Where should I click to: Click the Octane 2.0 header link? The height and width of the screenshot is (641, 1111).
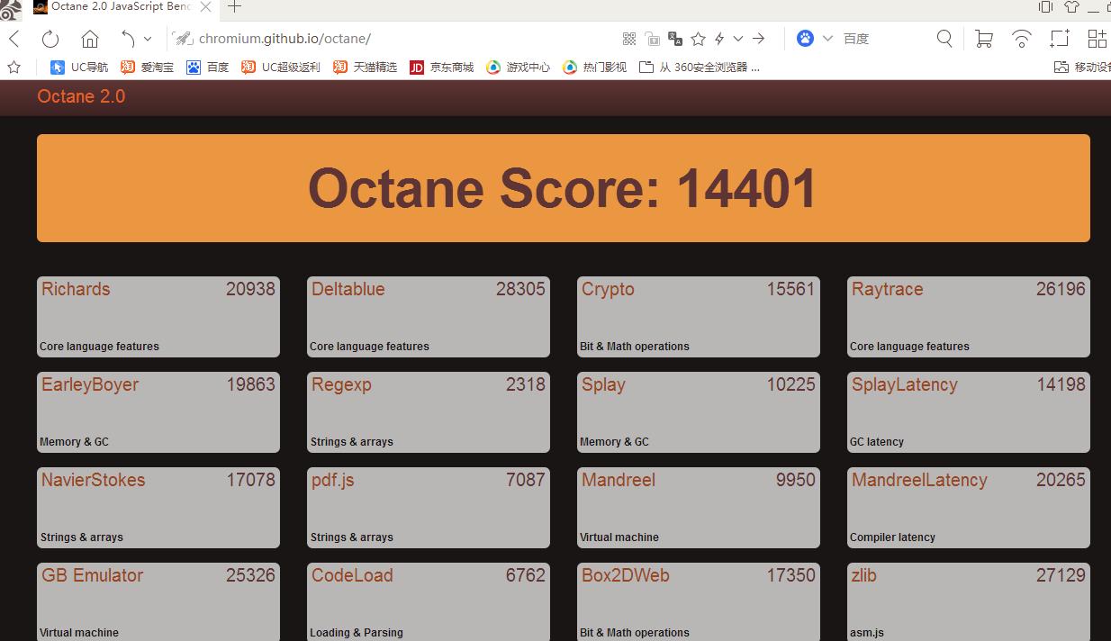(81, 96)
